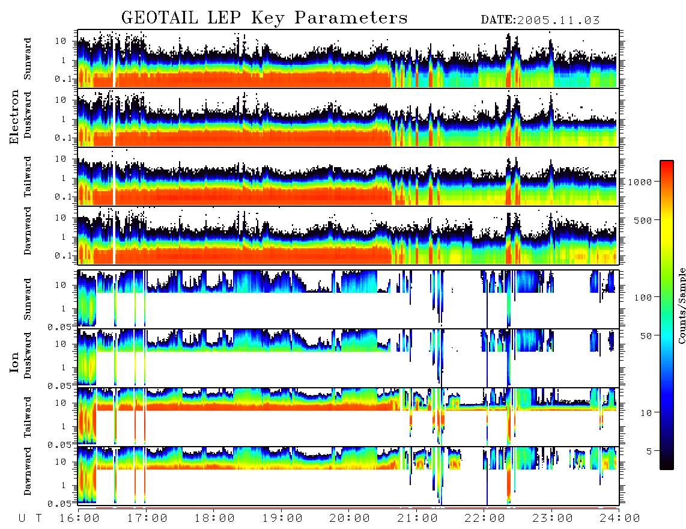The width and height of the screenshot is (686, 529).
Task: Click the 5 colorbar tick value
Action: click(648, 451)
